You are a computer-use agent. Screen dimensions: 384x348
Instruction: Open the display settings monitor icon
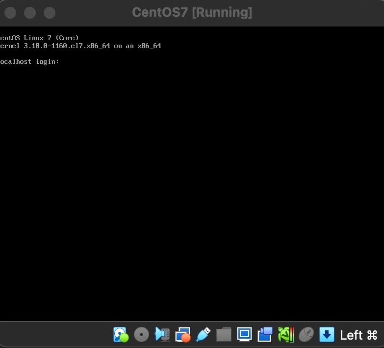pyautogui.click(x=244, y=334)
